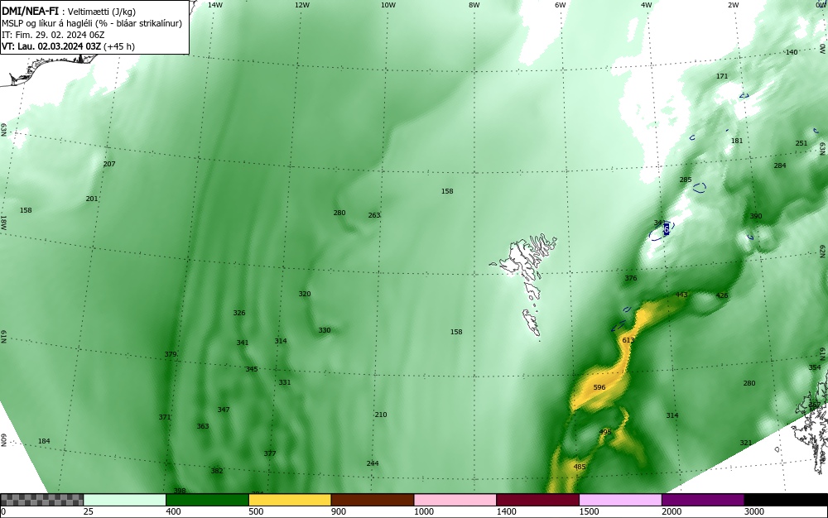Image resolution: width=828 pixels, height=518 pixels.
Task: Click the 376 value southeast of the islands
Action: click(x=631, y=278)
